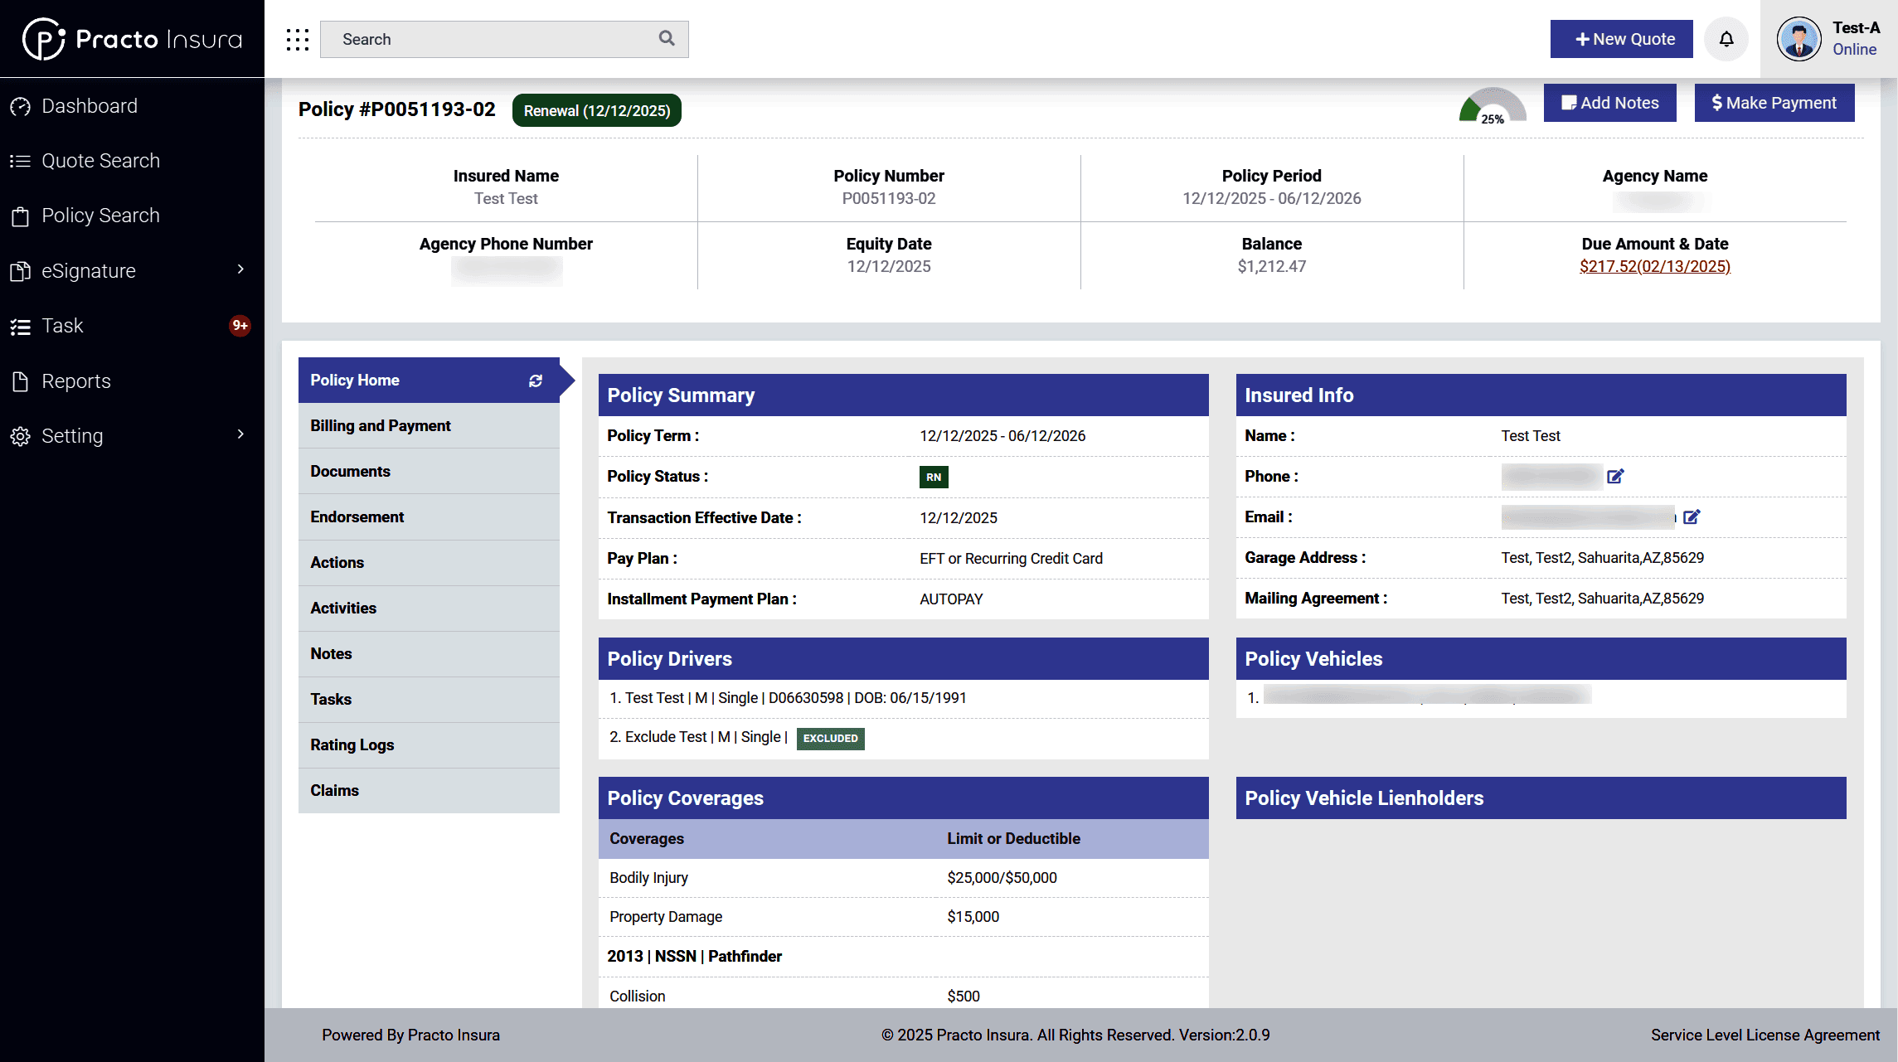This screenshot has height=1062, width=1898.
Task: Open the Reports menu item
Action: pyautogui.click(x=76, y=381)
